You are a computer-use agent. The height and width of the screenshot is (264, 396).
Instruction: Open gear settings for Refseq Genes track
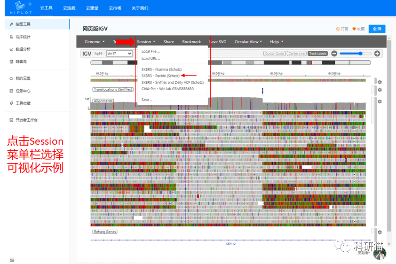pos(380,232)
